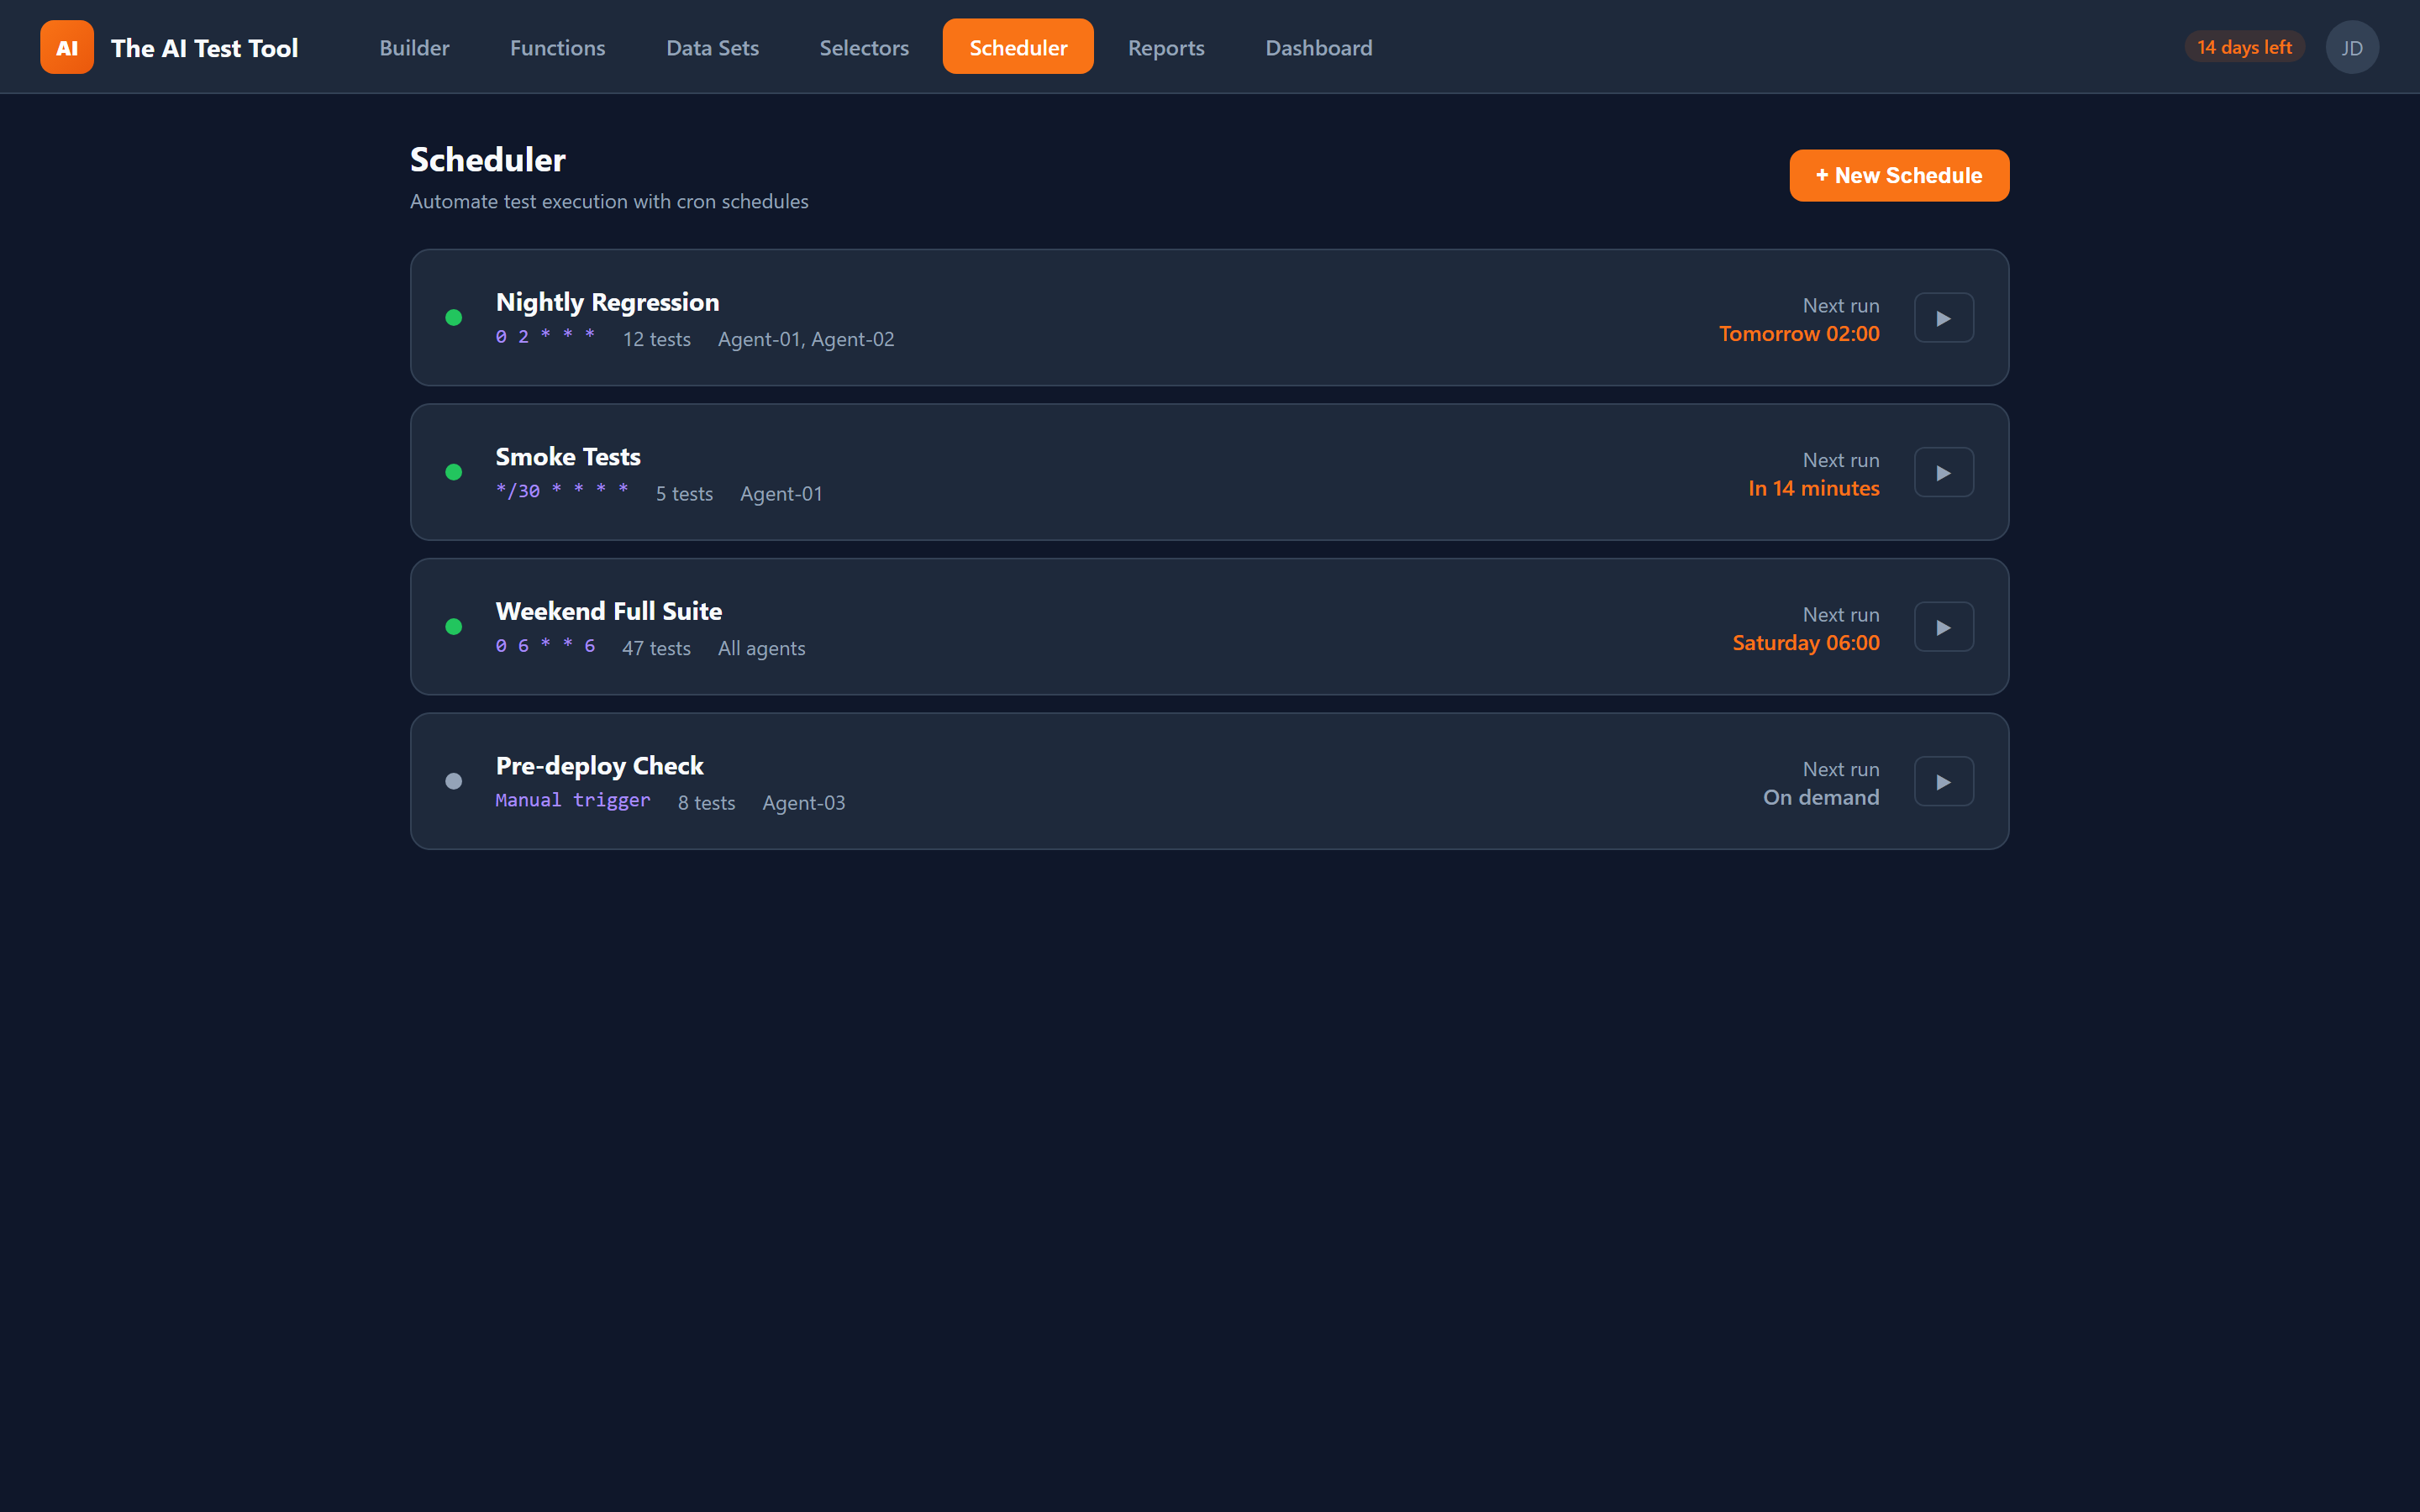Image resolution: width=2420 pixels, height=1512 pixels.
Task: Toggle Weekend Full Suite status dot
Action: (454, 627)
